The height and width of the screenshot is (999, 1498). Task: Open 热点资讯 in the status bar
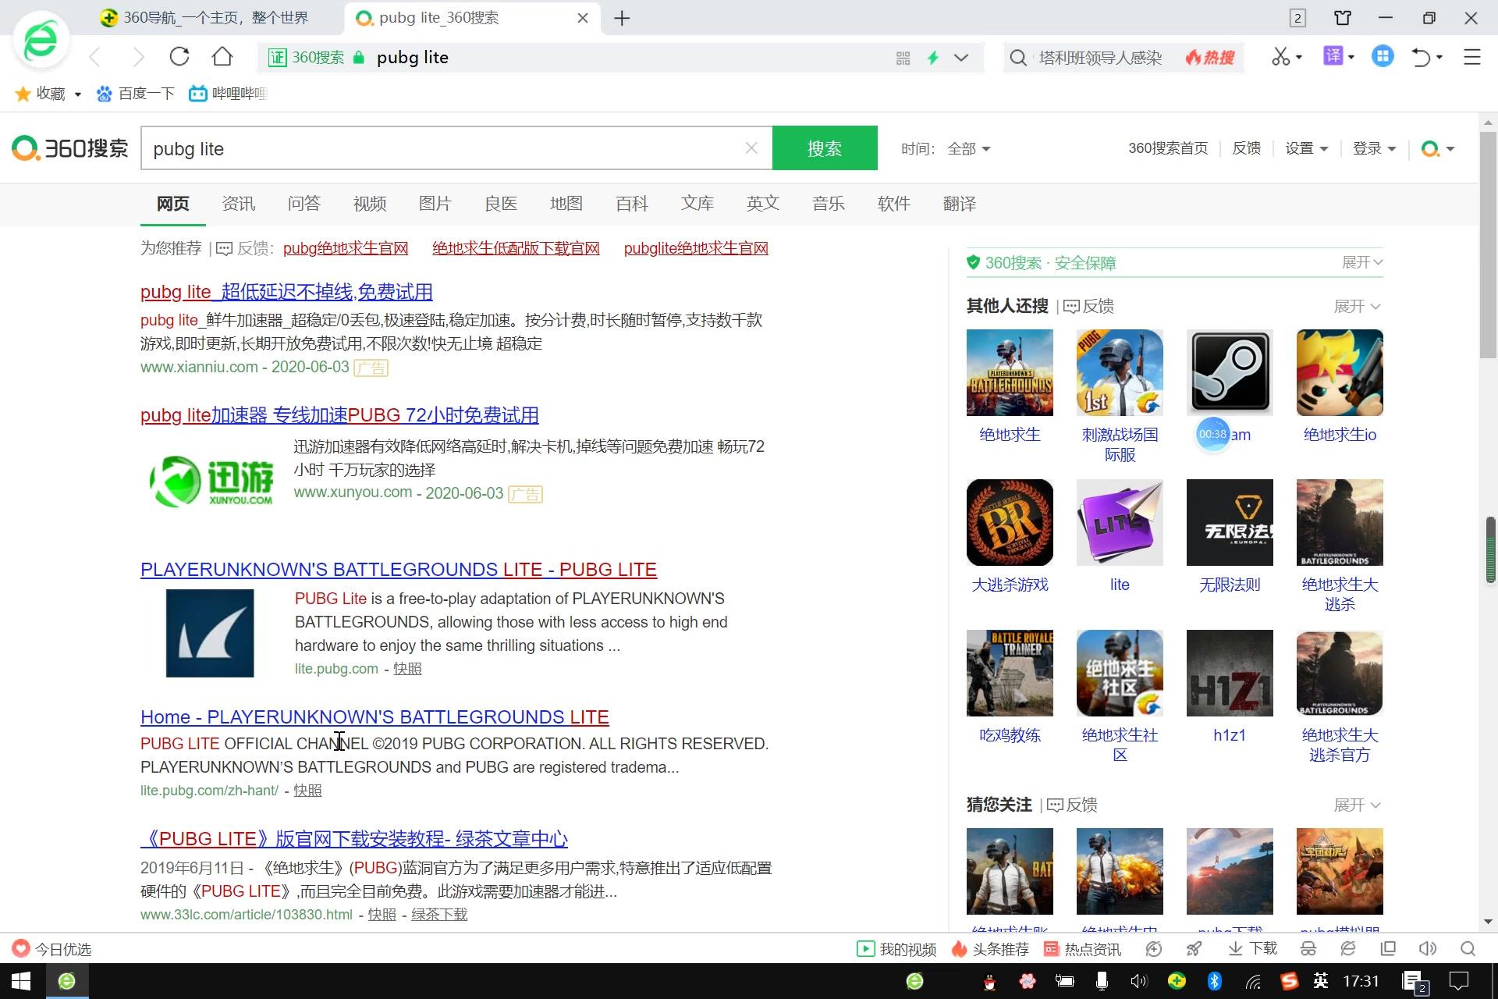[1083, 949]
